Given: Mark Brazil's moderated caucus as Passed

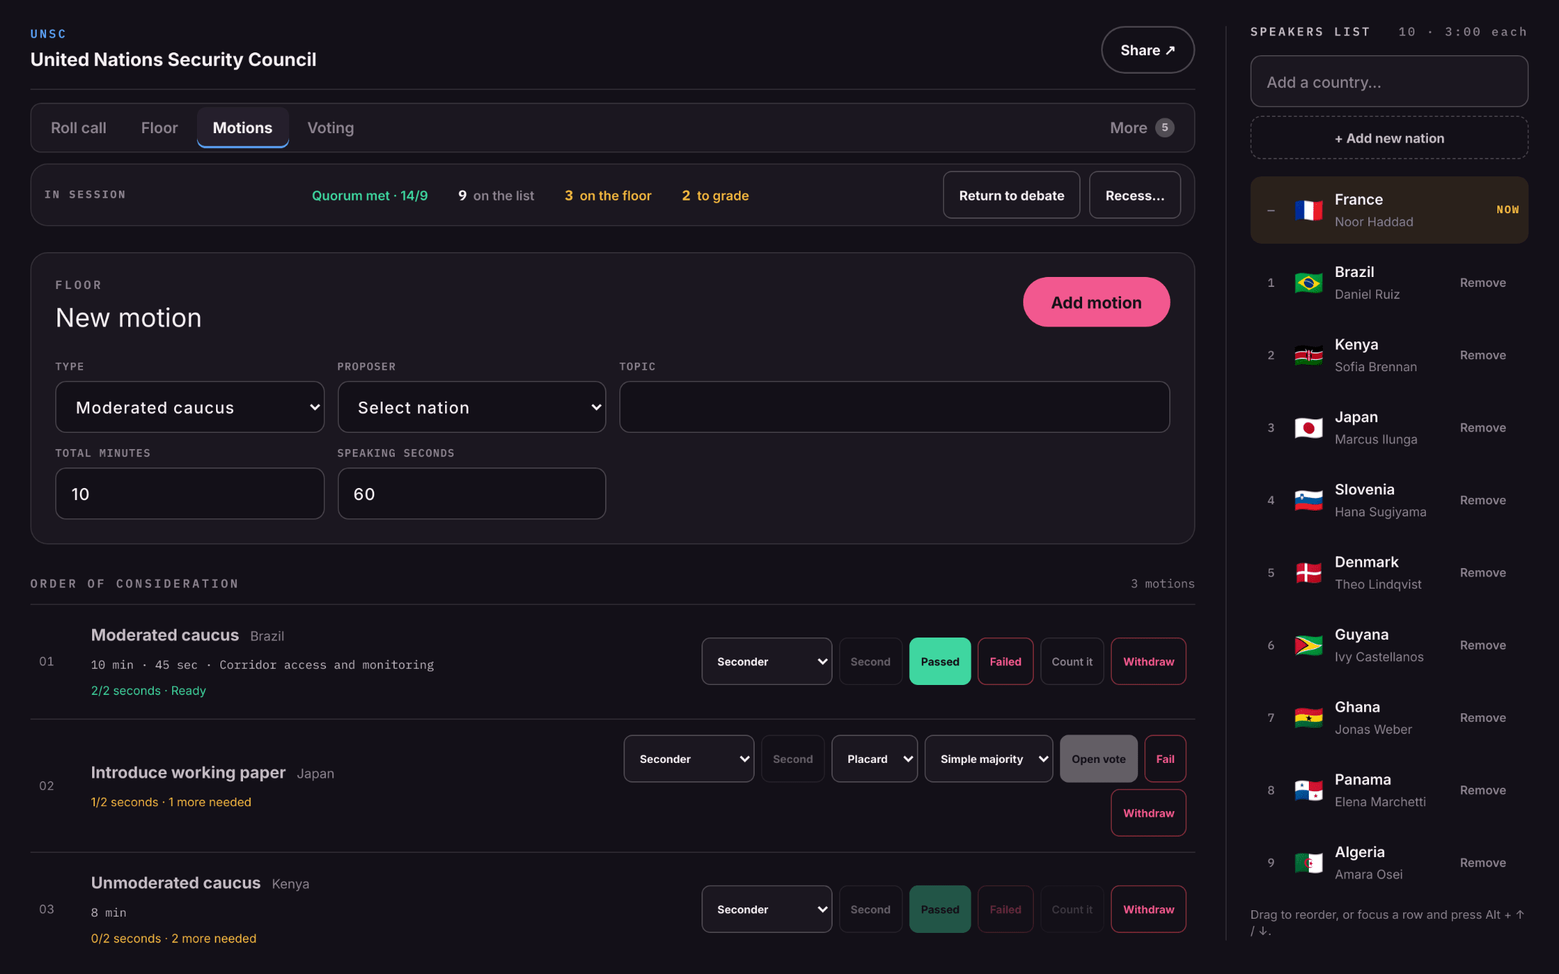Looking at the screenshot, I should tap(940, 662).
